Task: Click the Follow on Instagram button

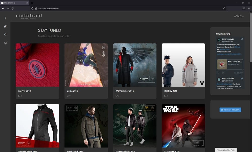Action: coord(230,110)
